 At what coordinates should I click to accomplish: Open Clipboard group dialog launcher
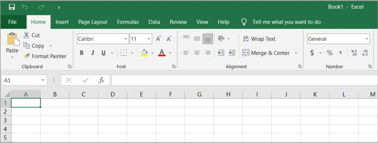[x=70, y=67]
